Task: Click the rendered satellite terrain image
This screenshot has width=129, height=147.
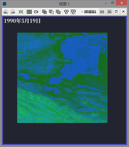Action: click(62, 78)
